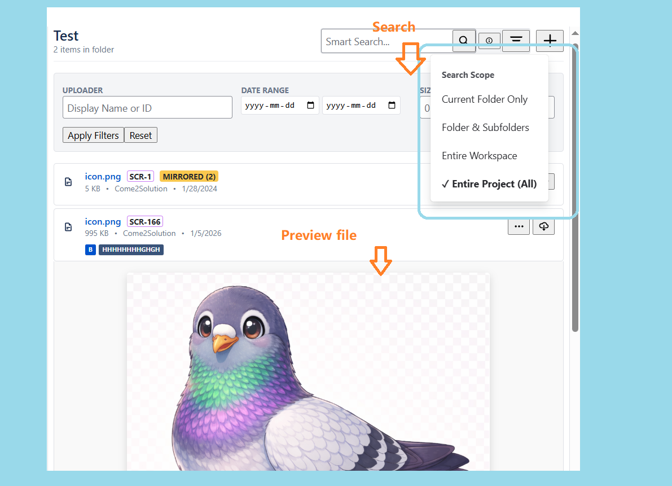Open the icon.png file link

pyautogui.click(x=103, y=176)
